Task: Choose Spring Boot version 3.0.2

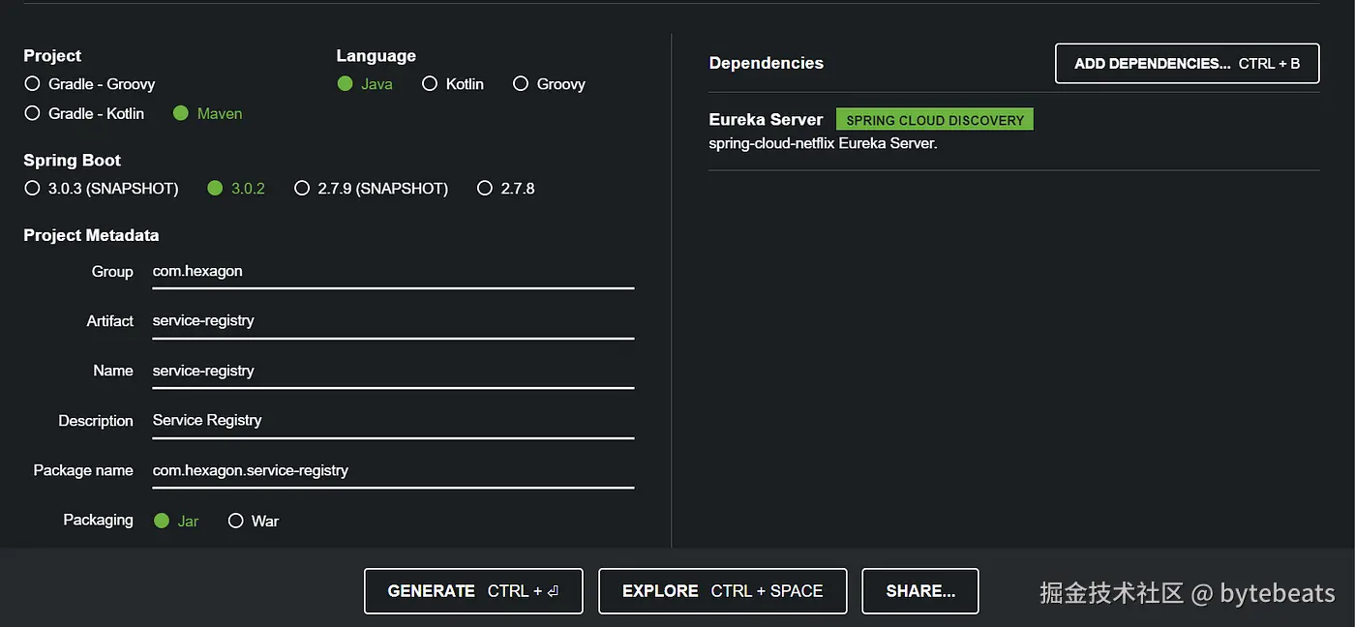Action: [215, 189]
